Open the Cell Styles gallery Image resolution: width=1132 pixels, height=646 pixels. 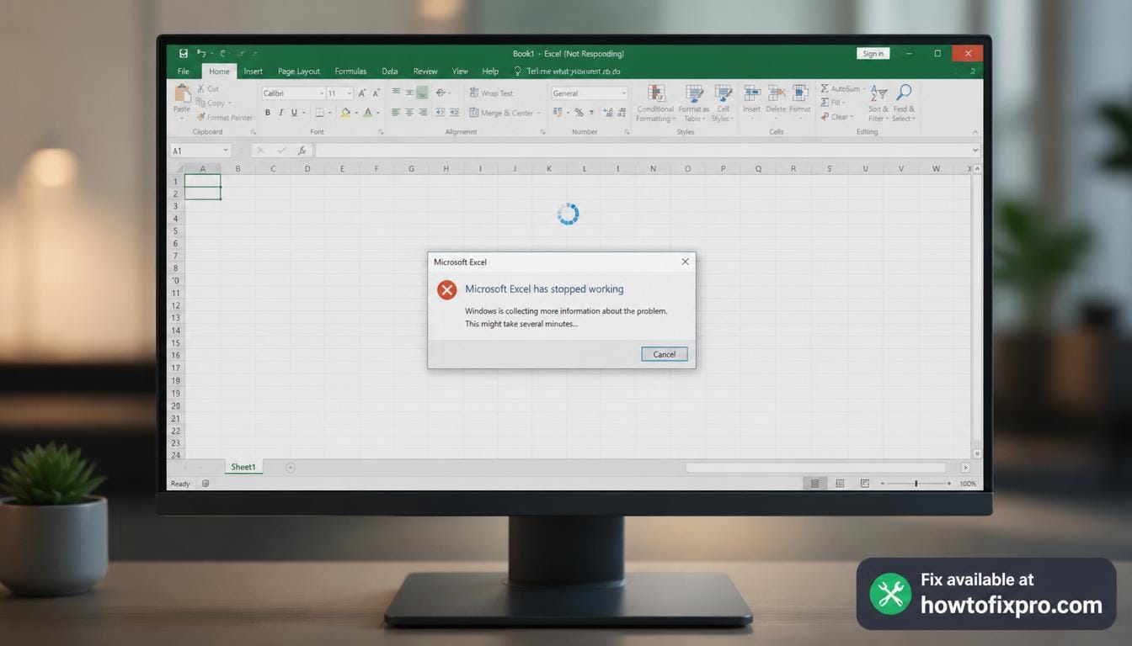pos(723,103)
